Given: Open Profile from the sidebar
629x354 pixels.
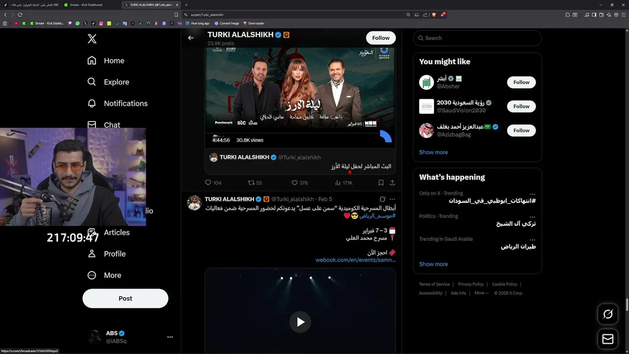Looking at the screenshot, I should [106, 254].
